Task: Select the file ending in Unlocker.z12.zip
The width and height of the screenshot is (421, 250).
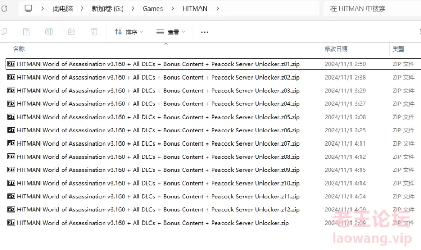Action: (158, 209)
